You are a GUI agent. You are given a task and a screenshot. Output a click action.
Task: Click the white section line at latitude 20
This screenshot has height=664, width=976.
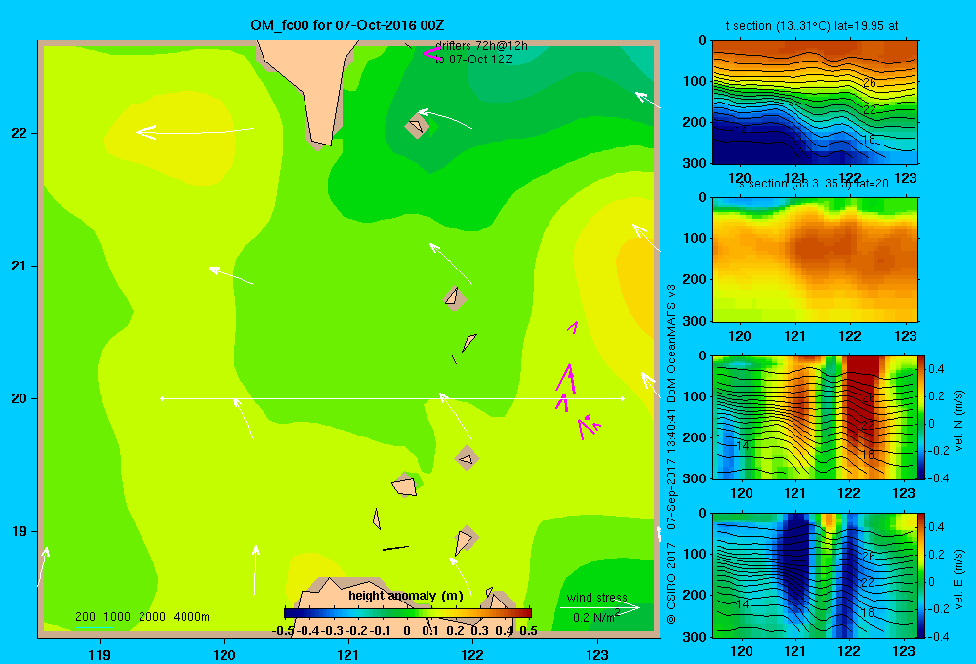pos(392,398)
